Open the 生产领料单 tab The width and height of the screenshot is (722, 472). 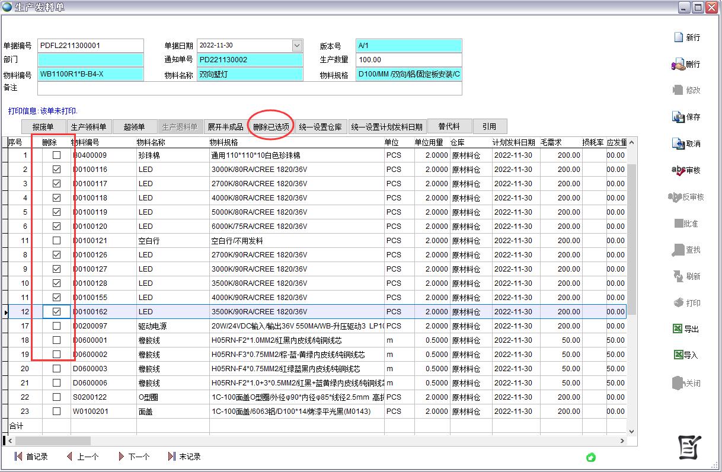(88, 127)
